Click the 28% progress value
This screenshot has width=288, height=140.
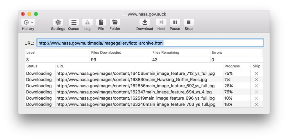coord(228,86)
